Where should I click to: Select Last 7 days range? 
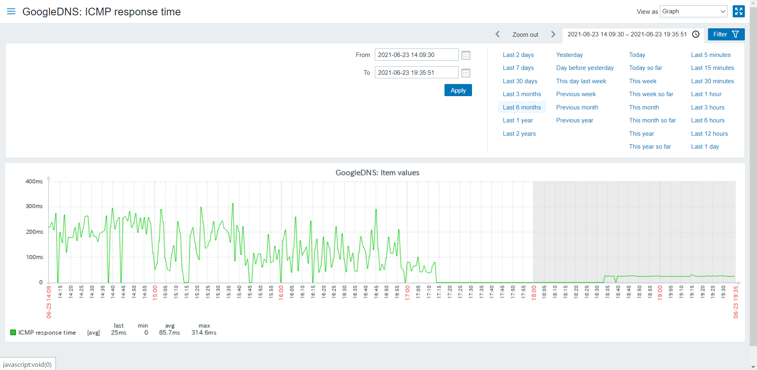pos(518,68)
